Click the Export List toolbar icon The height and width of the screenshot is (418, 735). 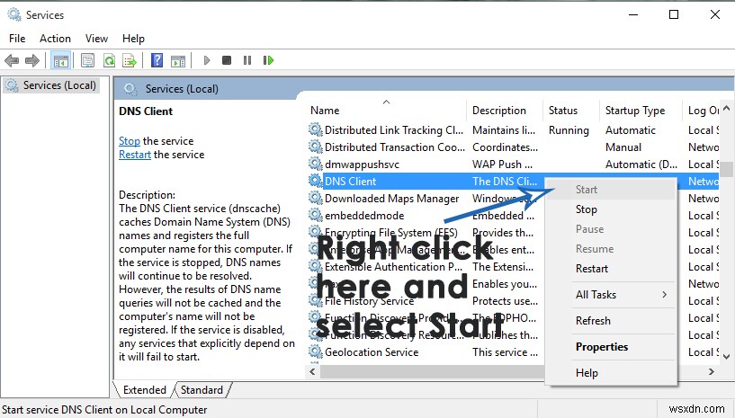point(130,60)
